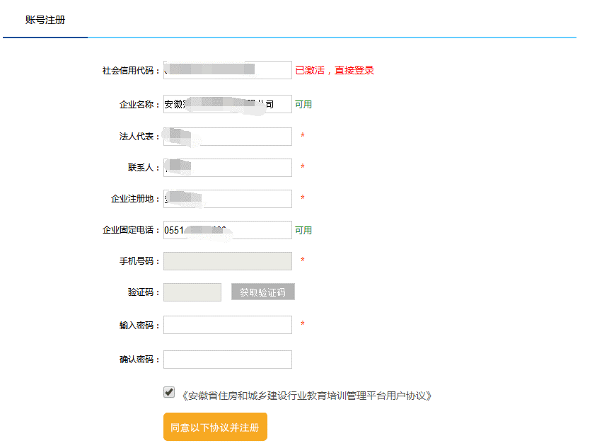The height and width of the screenshot is (448, 597).
Task: Select the 手机号码 input field
Action: [227, 261]
